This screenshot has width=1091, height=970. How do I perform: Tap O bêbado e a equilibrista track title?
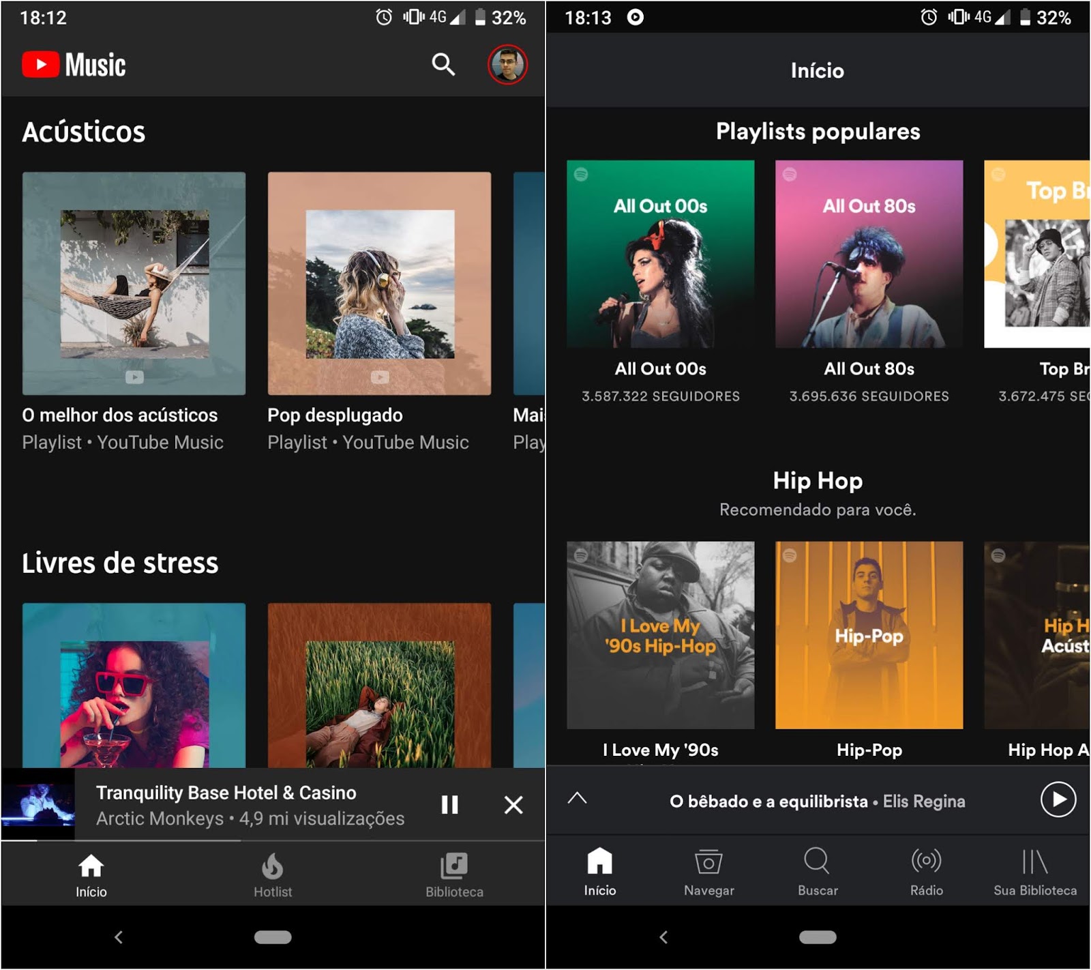tap(768, 802)
